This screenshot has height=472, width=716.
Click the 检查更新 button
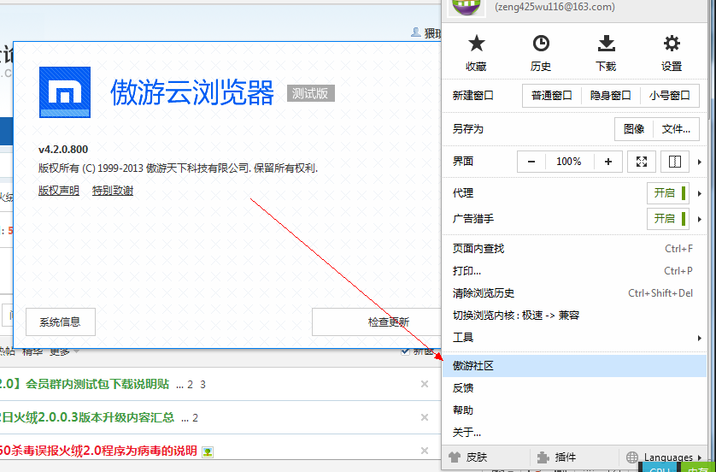[x=379, y=322]
